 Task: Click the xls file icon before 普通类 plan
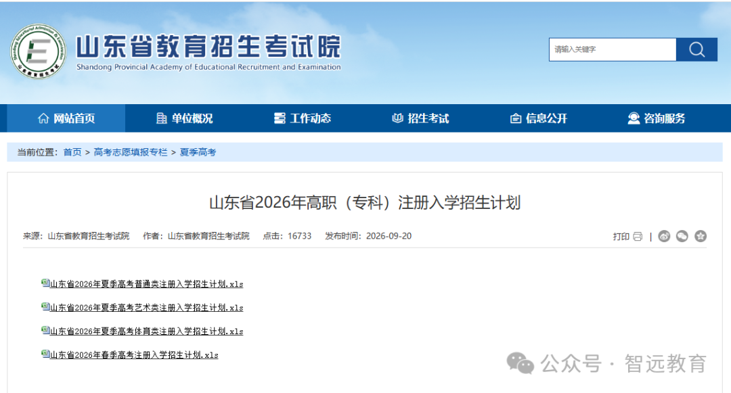(45, 283)
